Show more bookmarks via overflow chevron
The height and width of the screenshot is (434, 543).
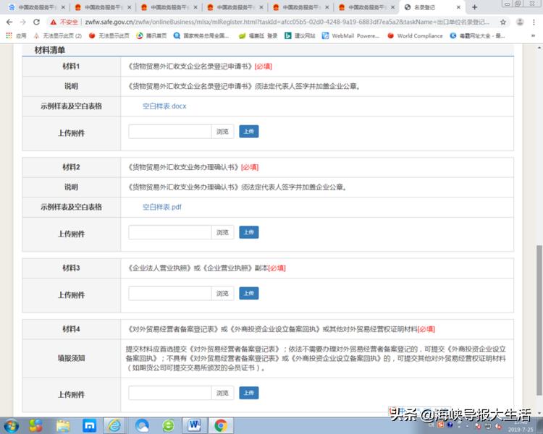pos(533,35)
